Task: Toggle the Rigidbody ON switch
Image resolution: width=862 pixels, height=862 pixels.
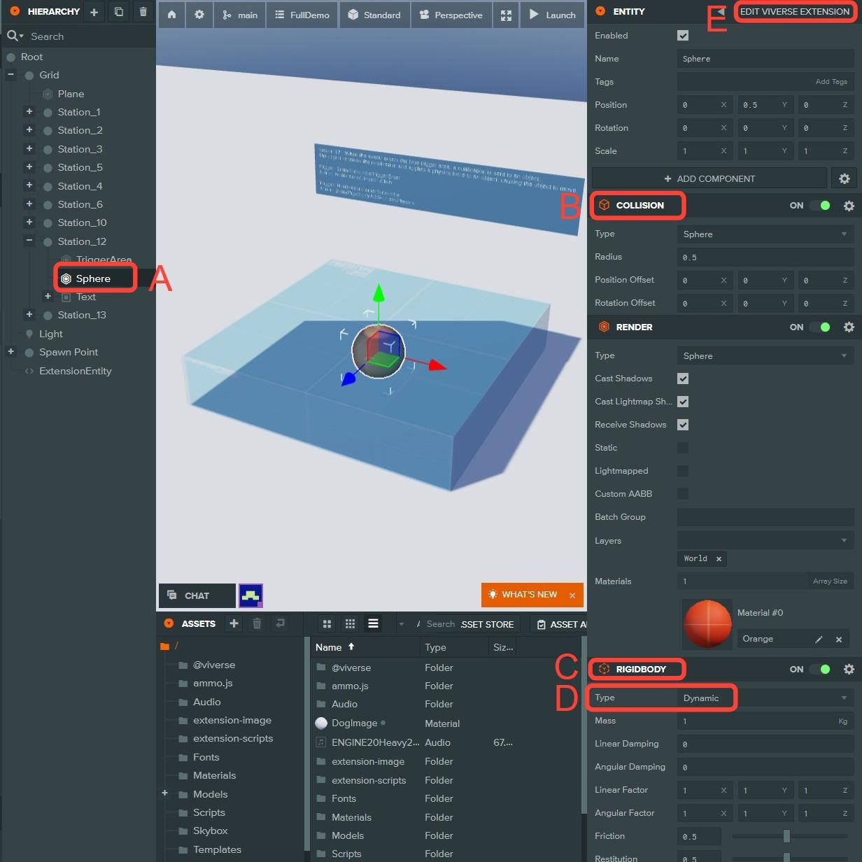Action: (x=819, y=670)
